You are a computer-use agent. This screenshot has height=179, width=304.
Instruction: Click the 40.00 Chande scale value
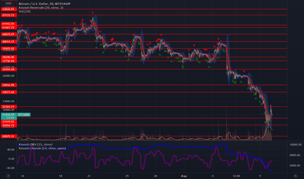tap(11, 150)
